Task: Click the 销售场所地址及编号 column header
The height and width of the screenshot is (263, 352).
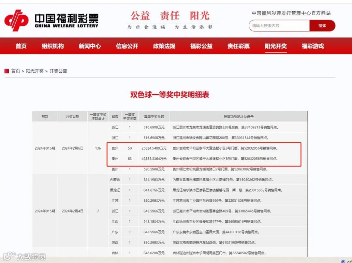Action: [239, 116]
